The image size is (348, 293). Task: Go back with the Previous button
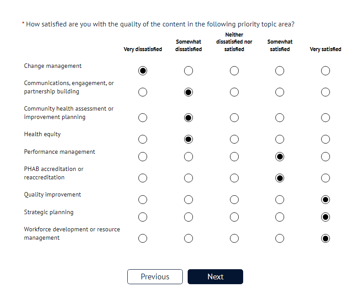[155, 277]
